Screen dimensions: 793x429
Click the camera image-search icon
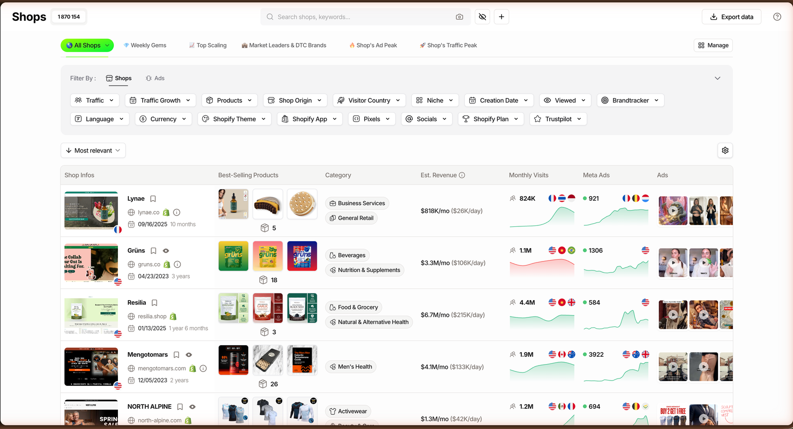coord(459,17)
